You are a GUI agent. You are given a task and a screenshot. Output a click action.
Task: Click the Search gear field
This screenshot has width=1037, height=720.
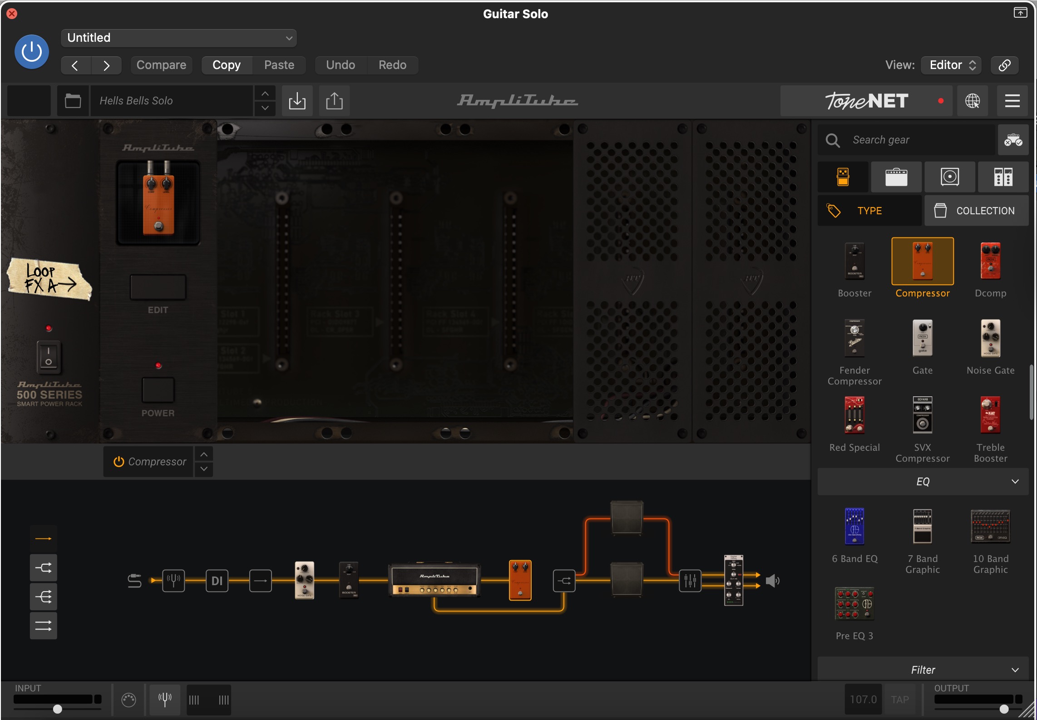(906, 140)
